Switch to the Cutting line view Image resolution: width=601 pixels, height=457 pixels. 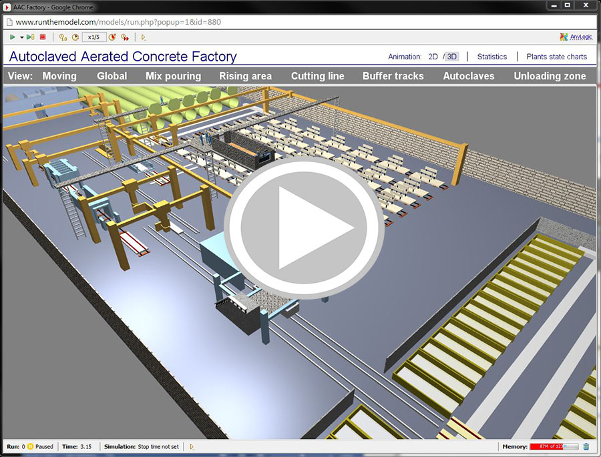point(317,76)
